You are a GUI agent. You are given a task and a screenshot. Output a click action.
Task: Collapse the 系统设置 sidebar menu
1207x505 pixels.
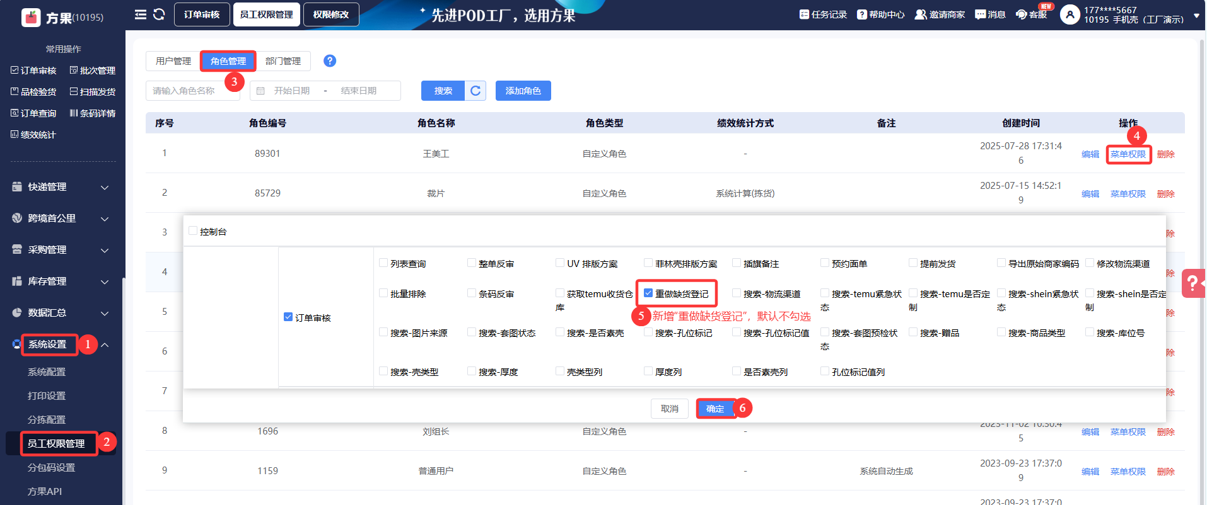pos(105,344)
